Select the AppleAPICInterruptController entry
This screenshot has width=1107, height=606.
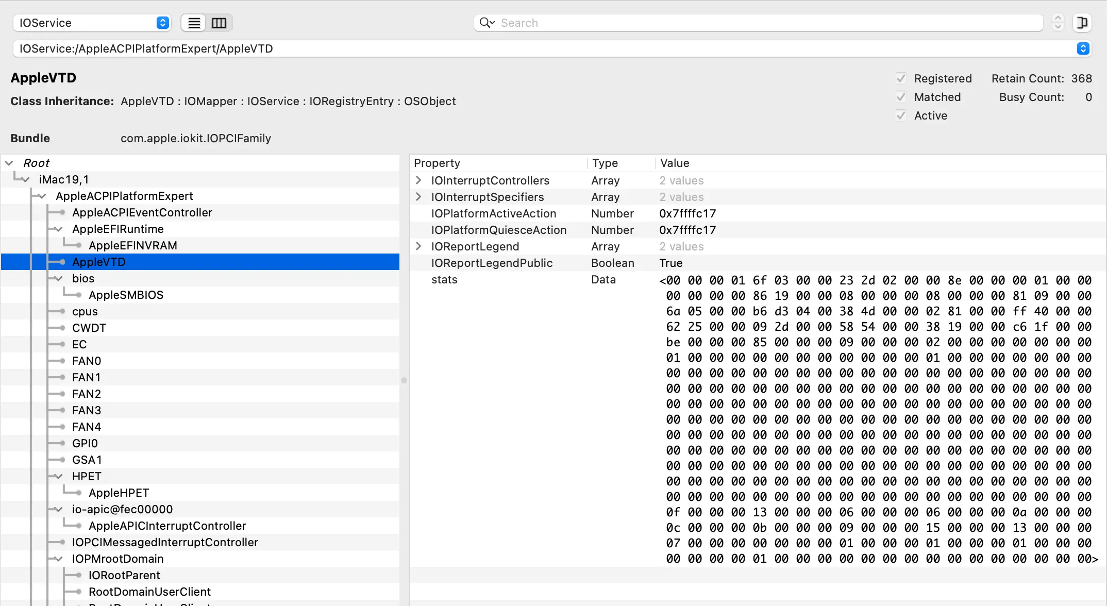click(x=167, y=526)
